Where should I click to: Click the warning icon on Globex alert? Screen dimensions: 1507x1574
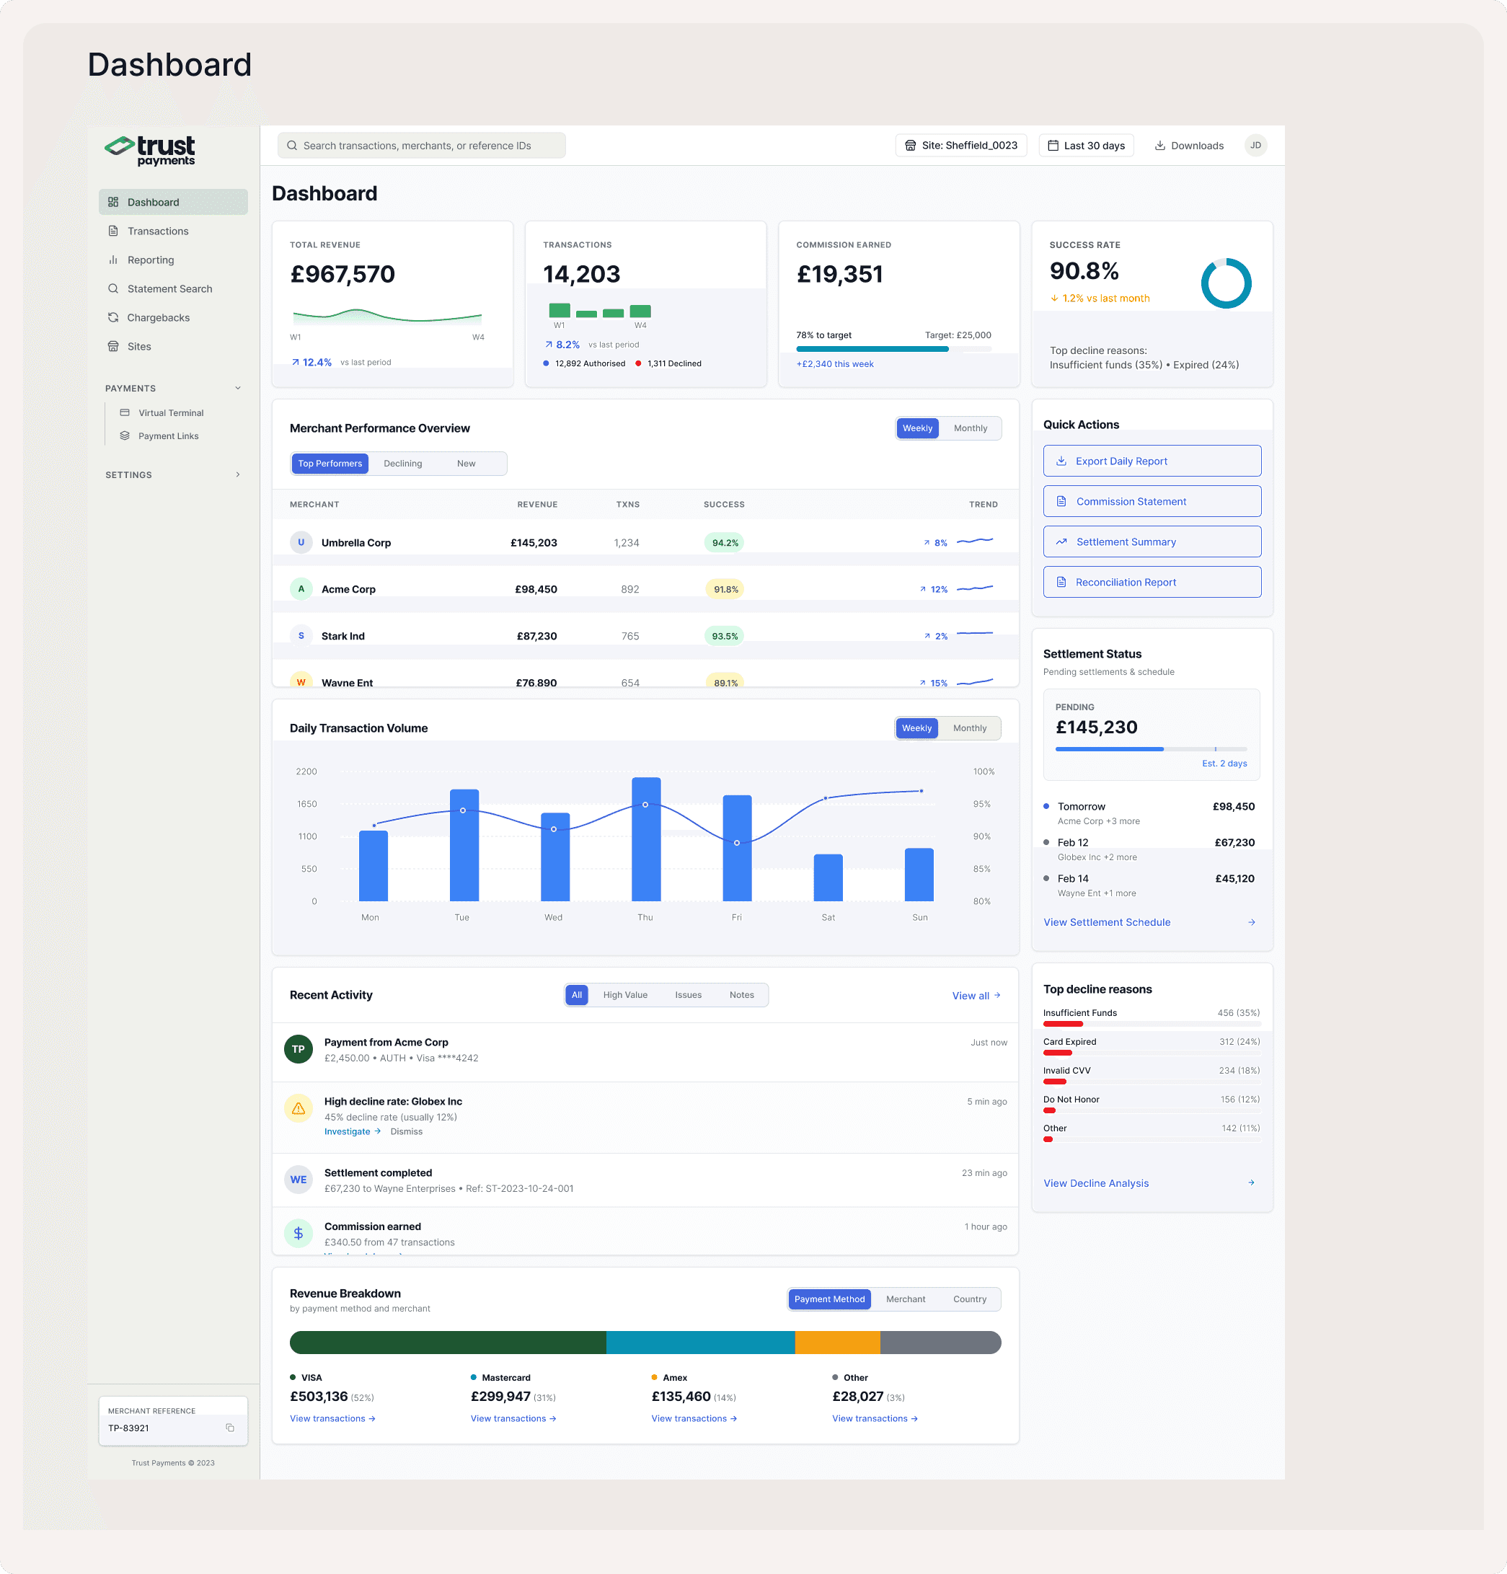coord(298,1108)
